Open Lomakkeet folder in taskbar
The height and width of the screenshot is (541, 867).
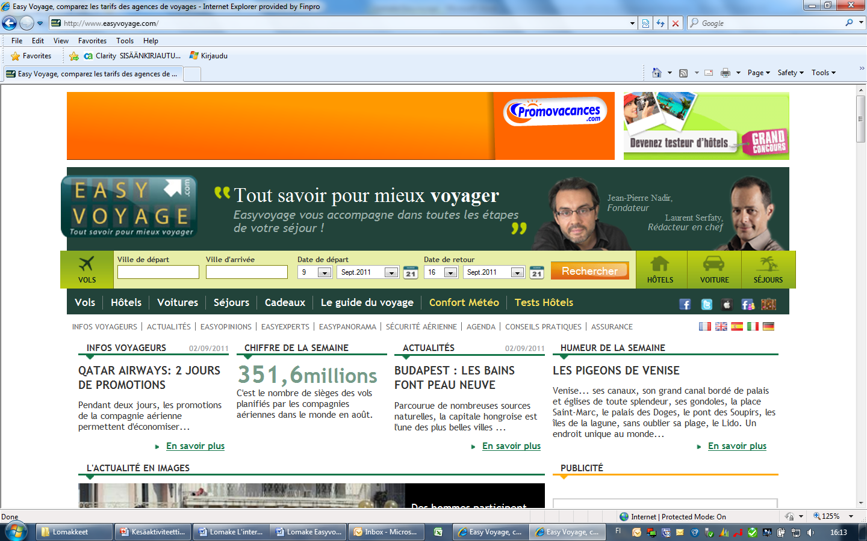coord(75,532)
